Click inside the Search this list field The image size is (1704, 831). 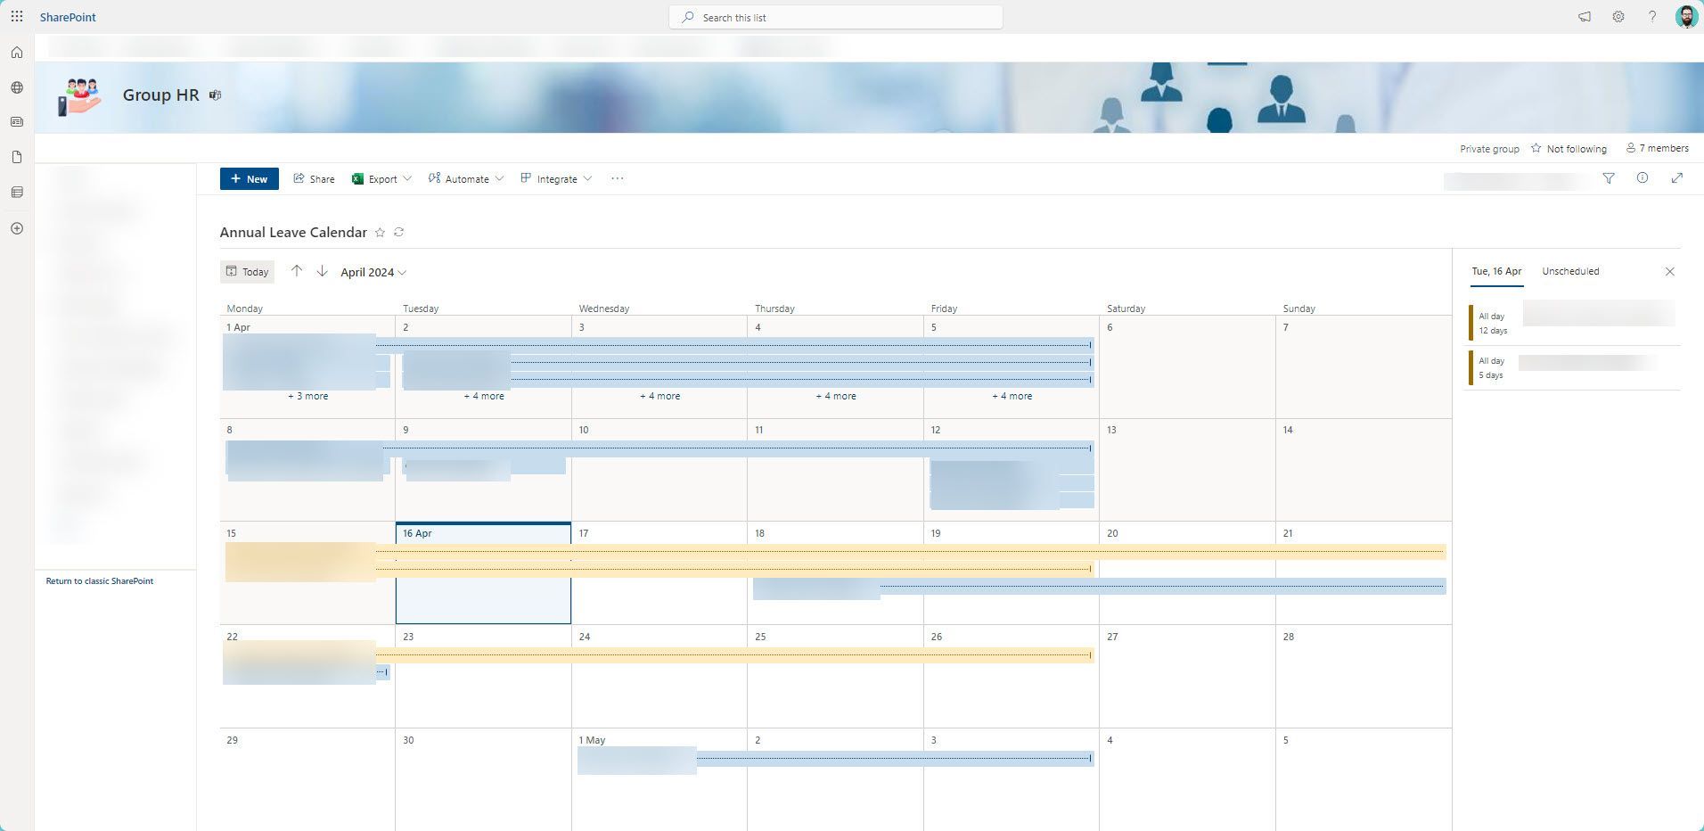834,16
